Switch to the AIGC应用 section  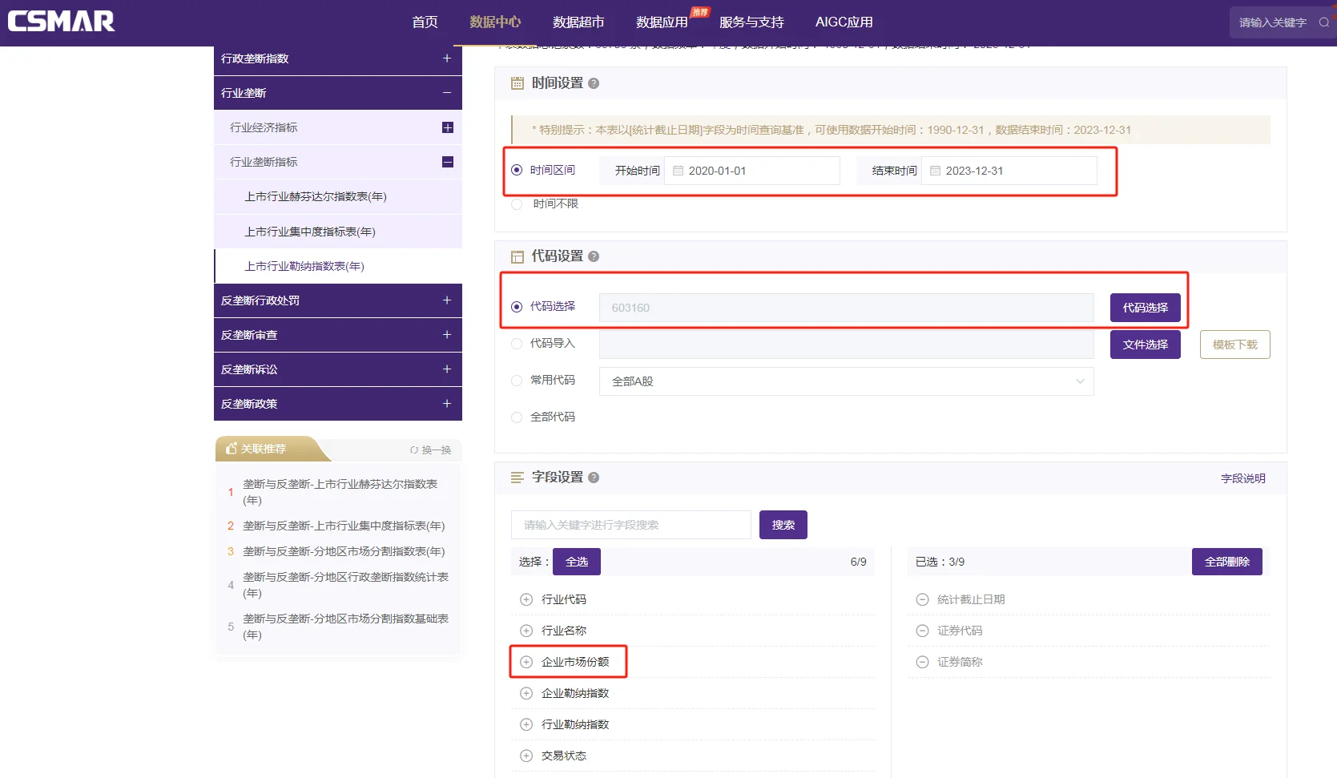(844, 22)
